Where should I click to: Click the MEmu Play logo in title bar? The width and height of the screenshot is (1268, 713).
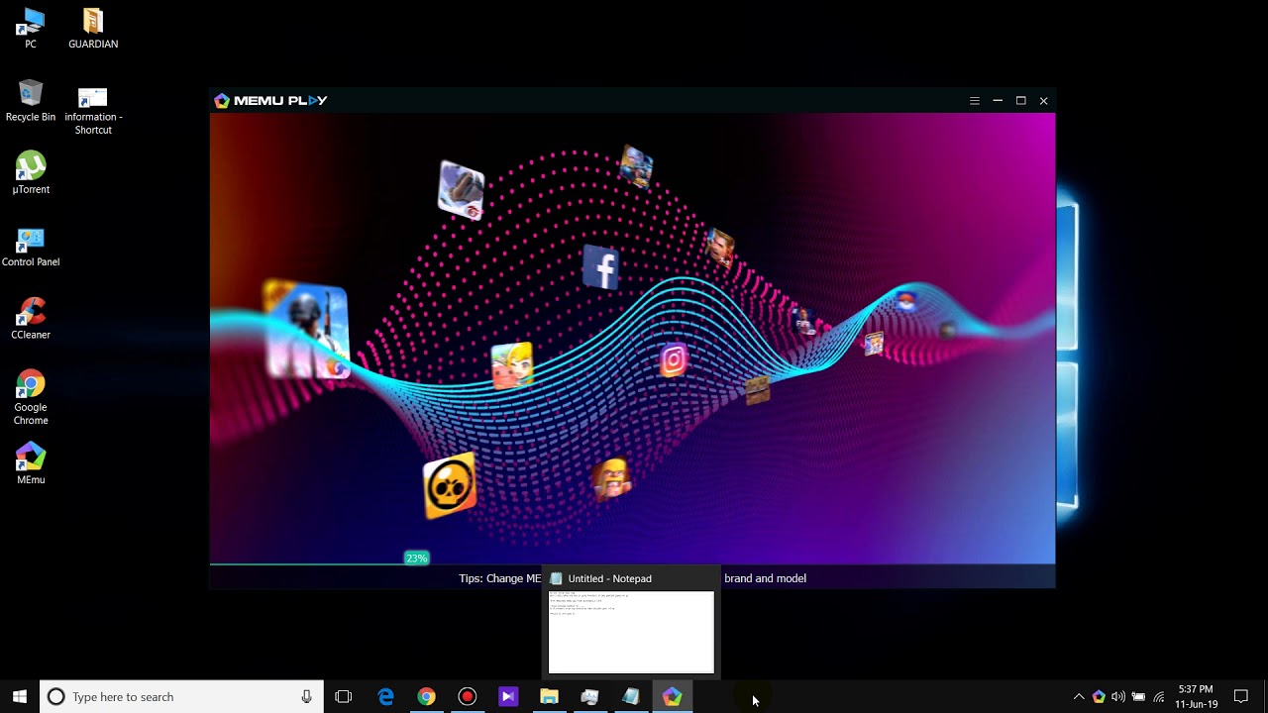pos(270,101)
